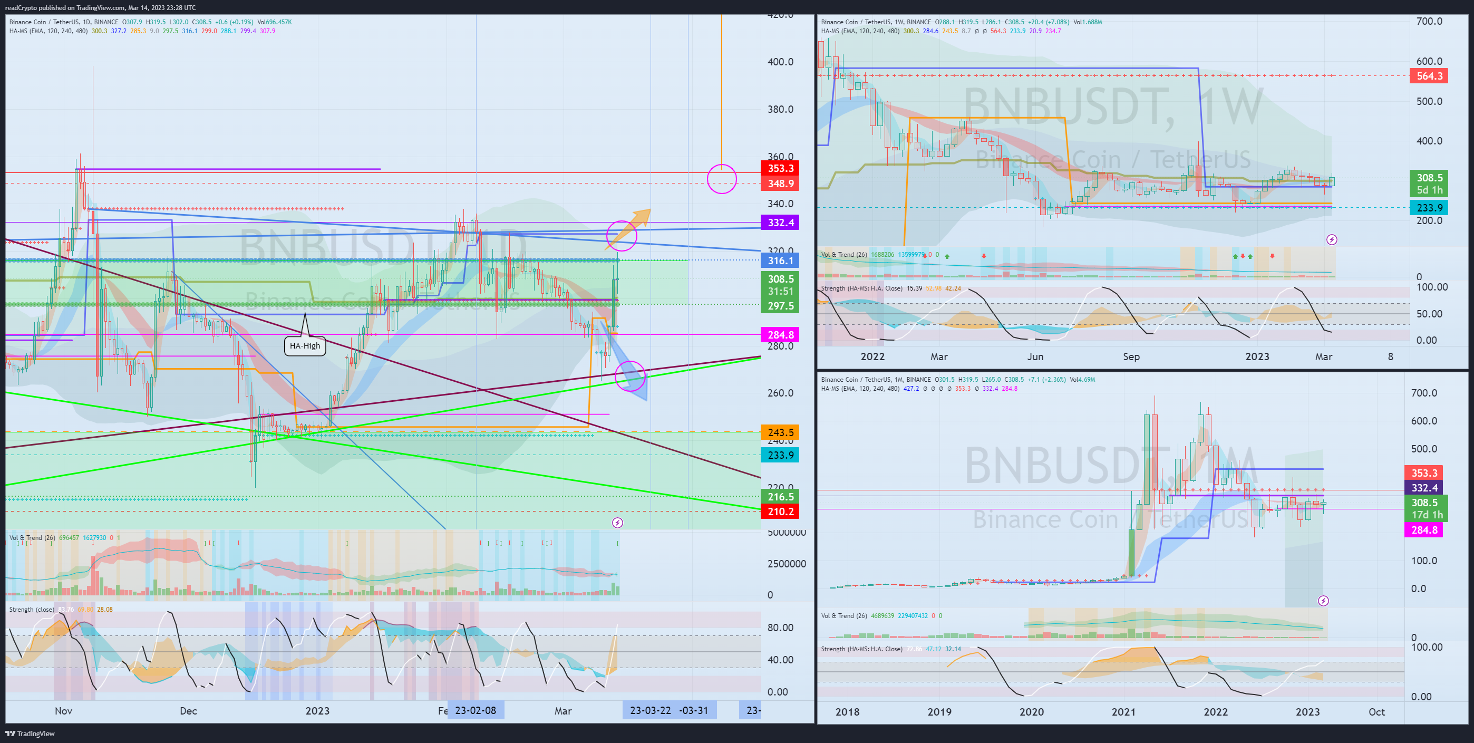Click the orange 243.5 price label

click(780, 433)
